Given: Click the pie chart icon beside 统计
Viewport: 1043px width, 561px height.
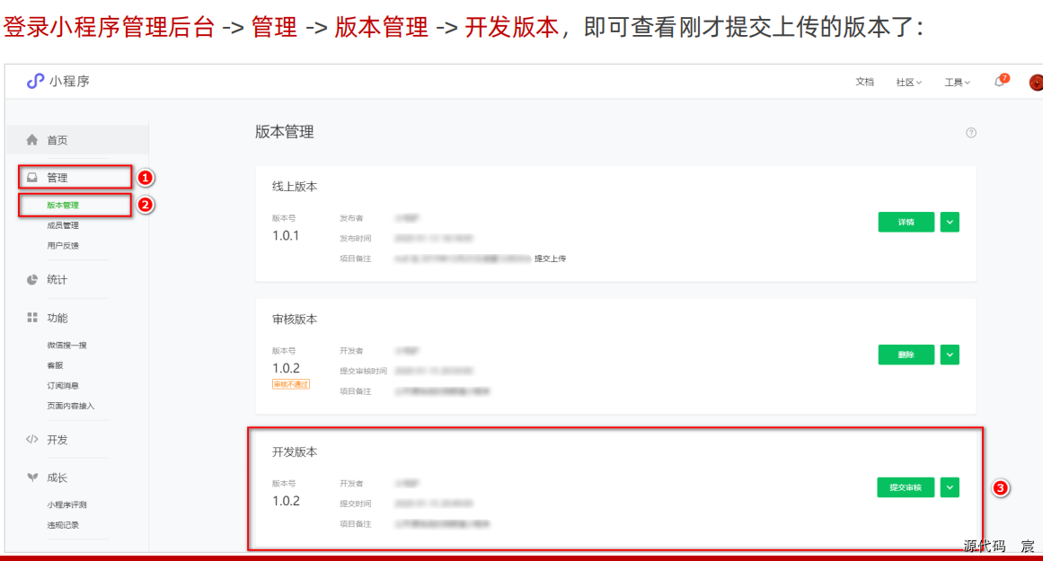Looking at the screenshot, I should (32, 280).
